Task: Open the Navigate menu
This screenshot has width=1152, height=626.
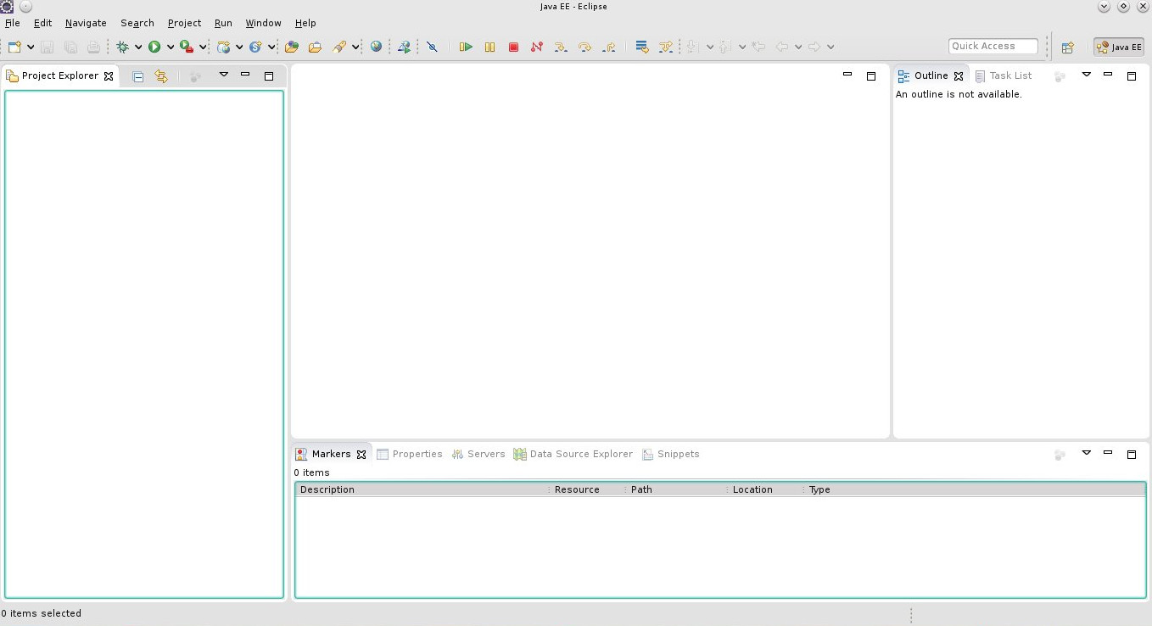Action: [86, 23]
